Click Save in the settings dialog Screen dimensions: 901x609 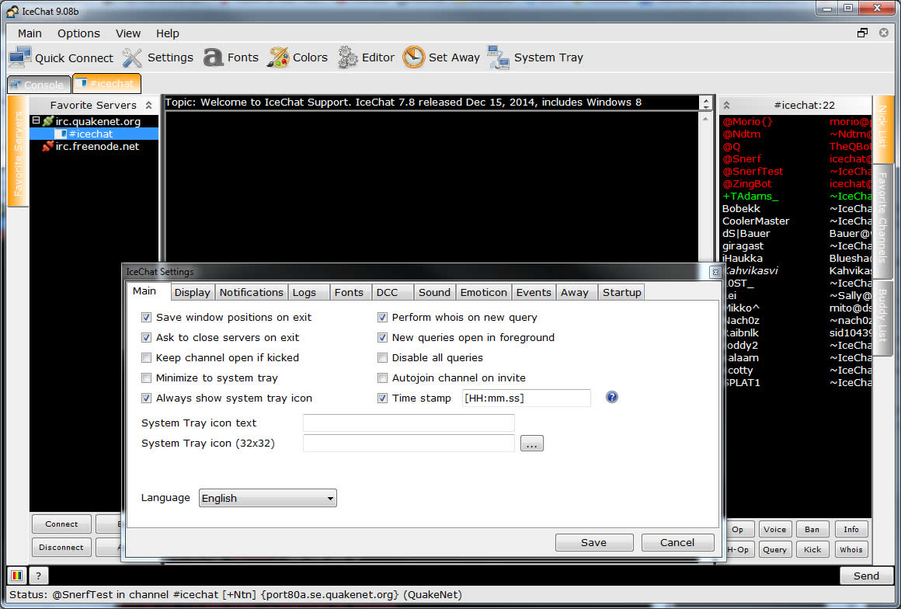(594, 542)
